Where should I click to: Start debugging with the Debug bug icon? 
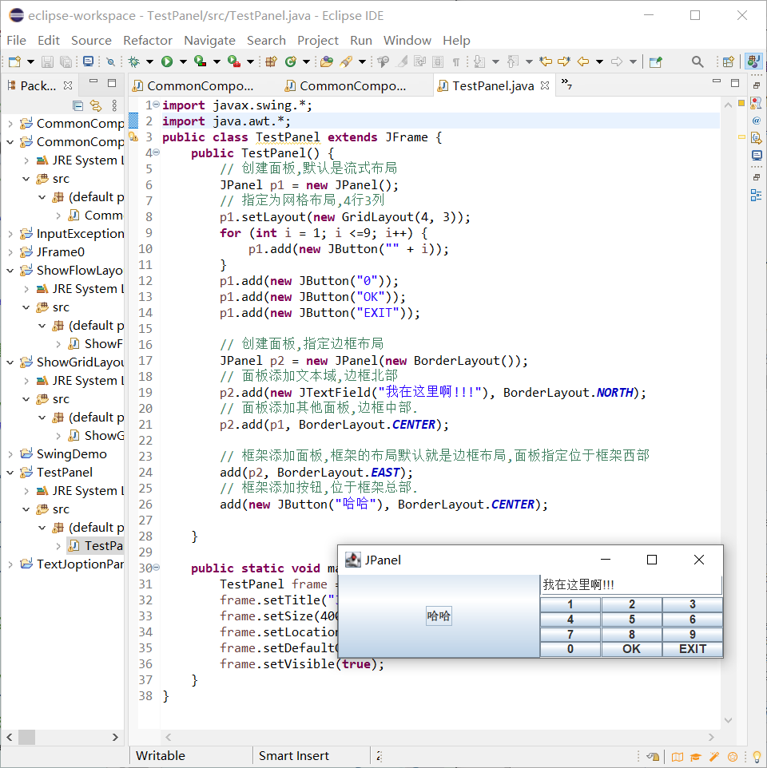point(134,61)
